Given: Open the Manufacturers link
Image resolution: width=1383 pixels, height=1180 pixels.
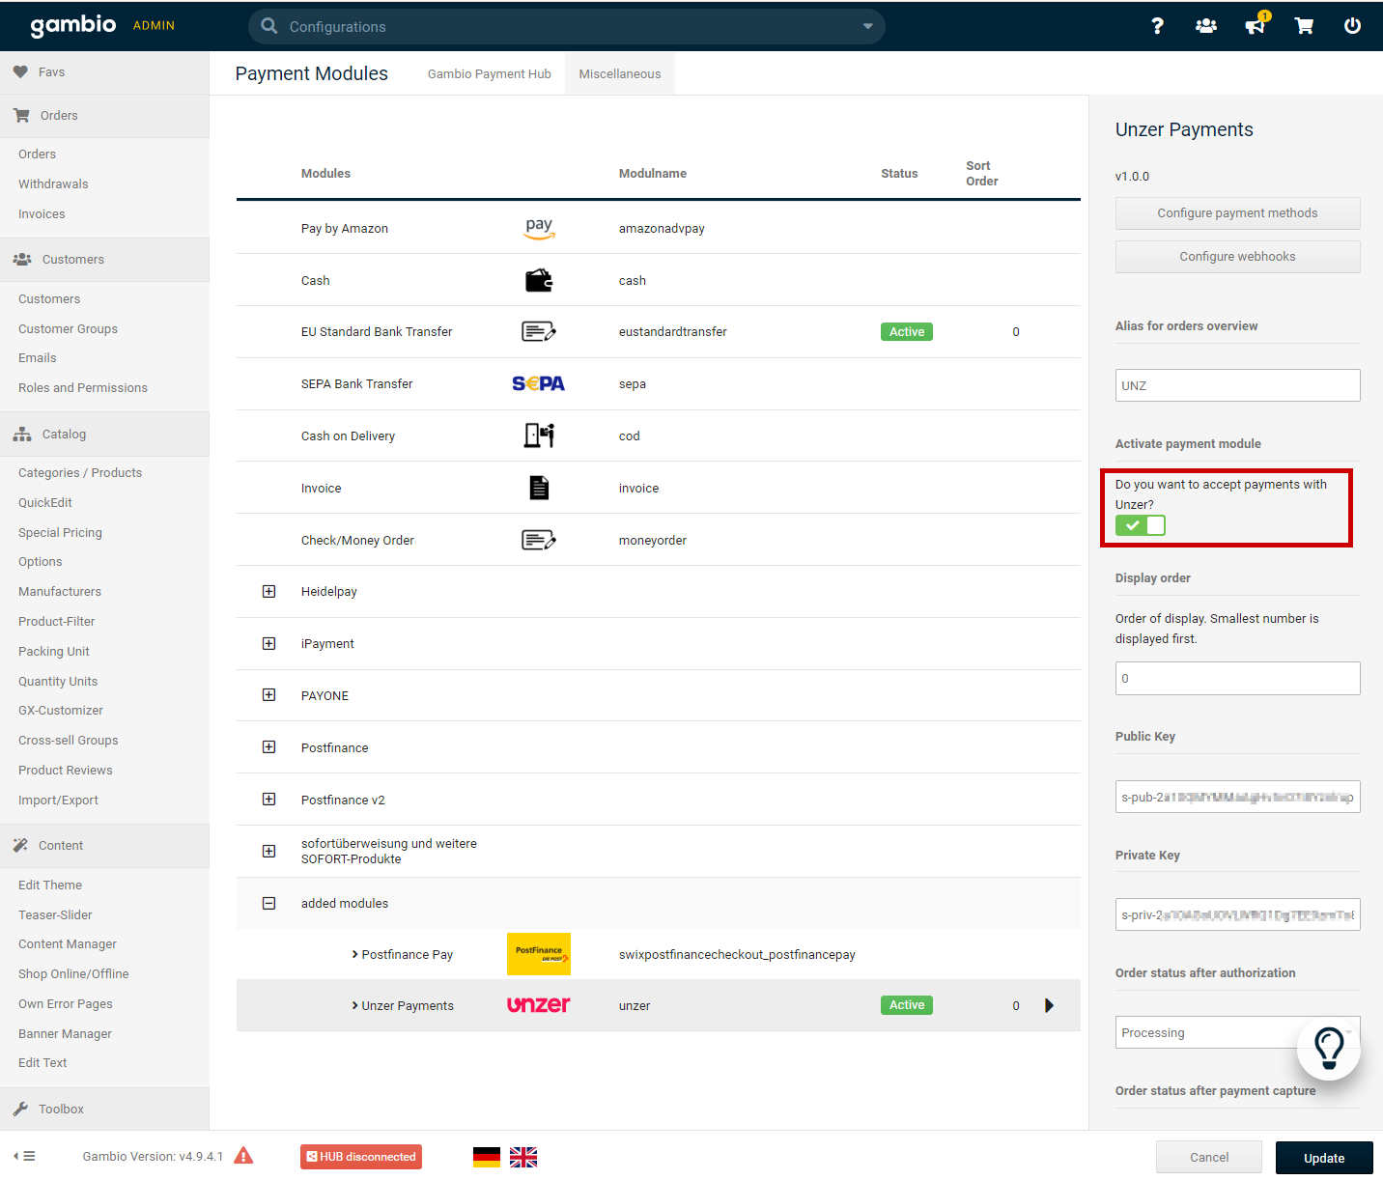Looking at the screenshot, I should pyautogui.click(x=60, y=592).
